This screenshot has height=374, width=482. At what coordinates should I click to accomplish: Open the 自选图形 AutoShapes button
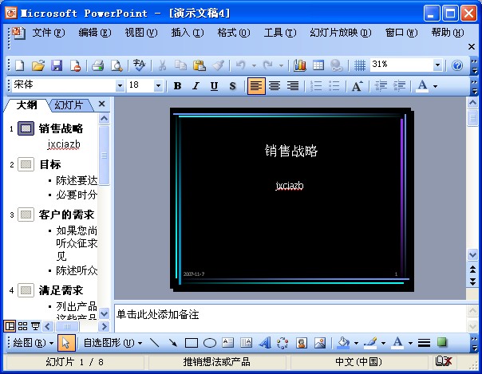113,343
